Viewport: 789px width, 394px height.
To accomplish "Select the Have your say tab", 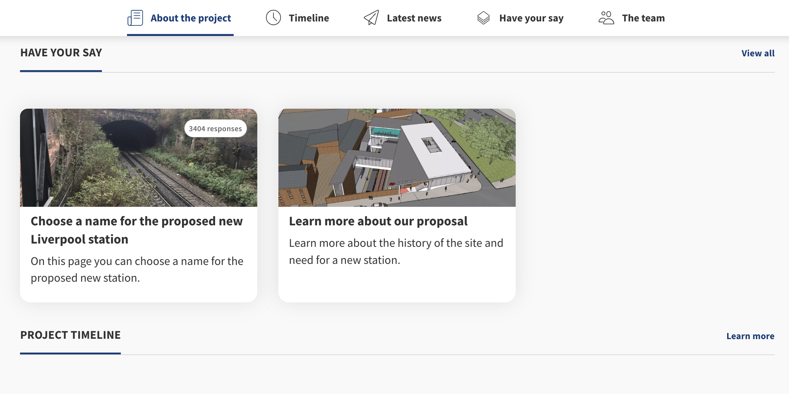I will pos(520,18).
